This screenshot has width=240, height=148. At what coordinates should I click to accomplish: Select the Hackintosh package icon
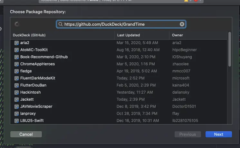point(16,93)
